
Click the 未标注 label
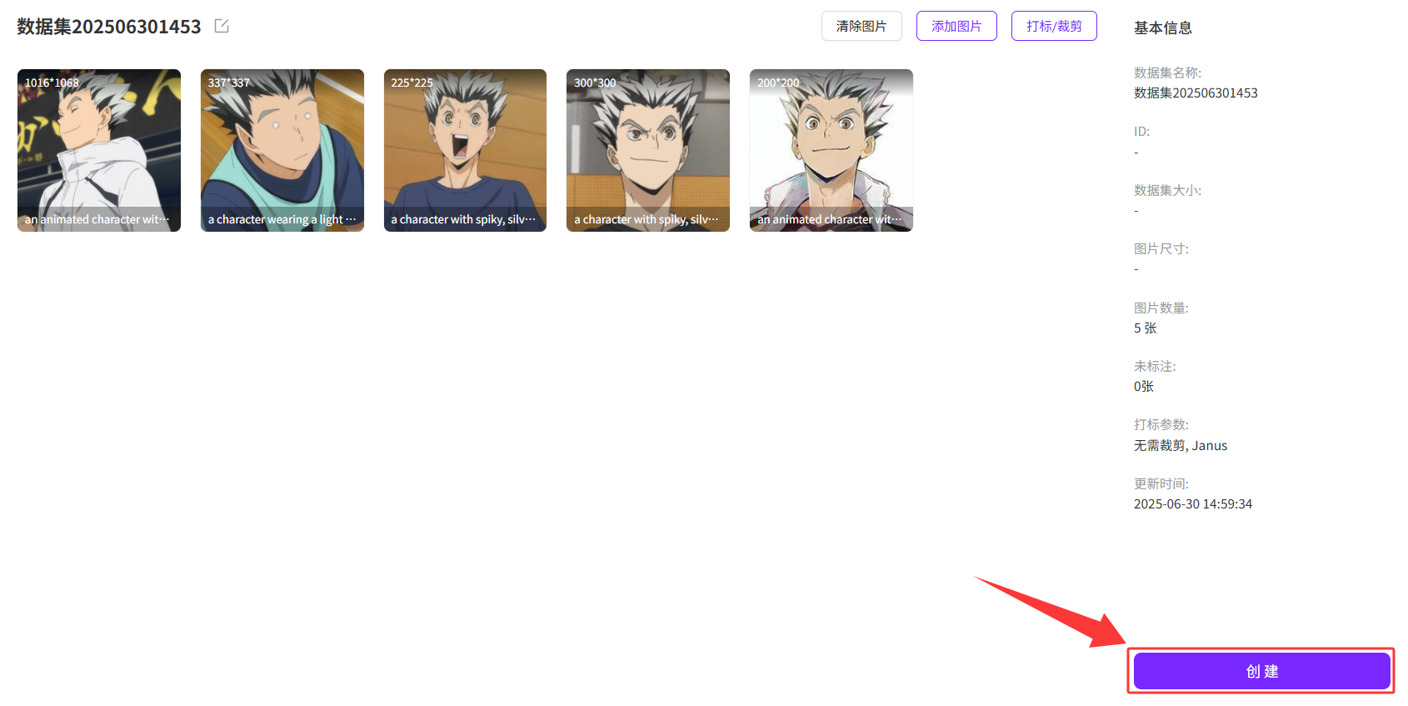point(1155,366)
